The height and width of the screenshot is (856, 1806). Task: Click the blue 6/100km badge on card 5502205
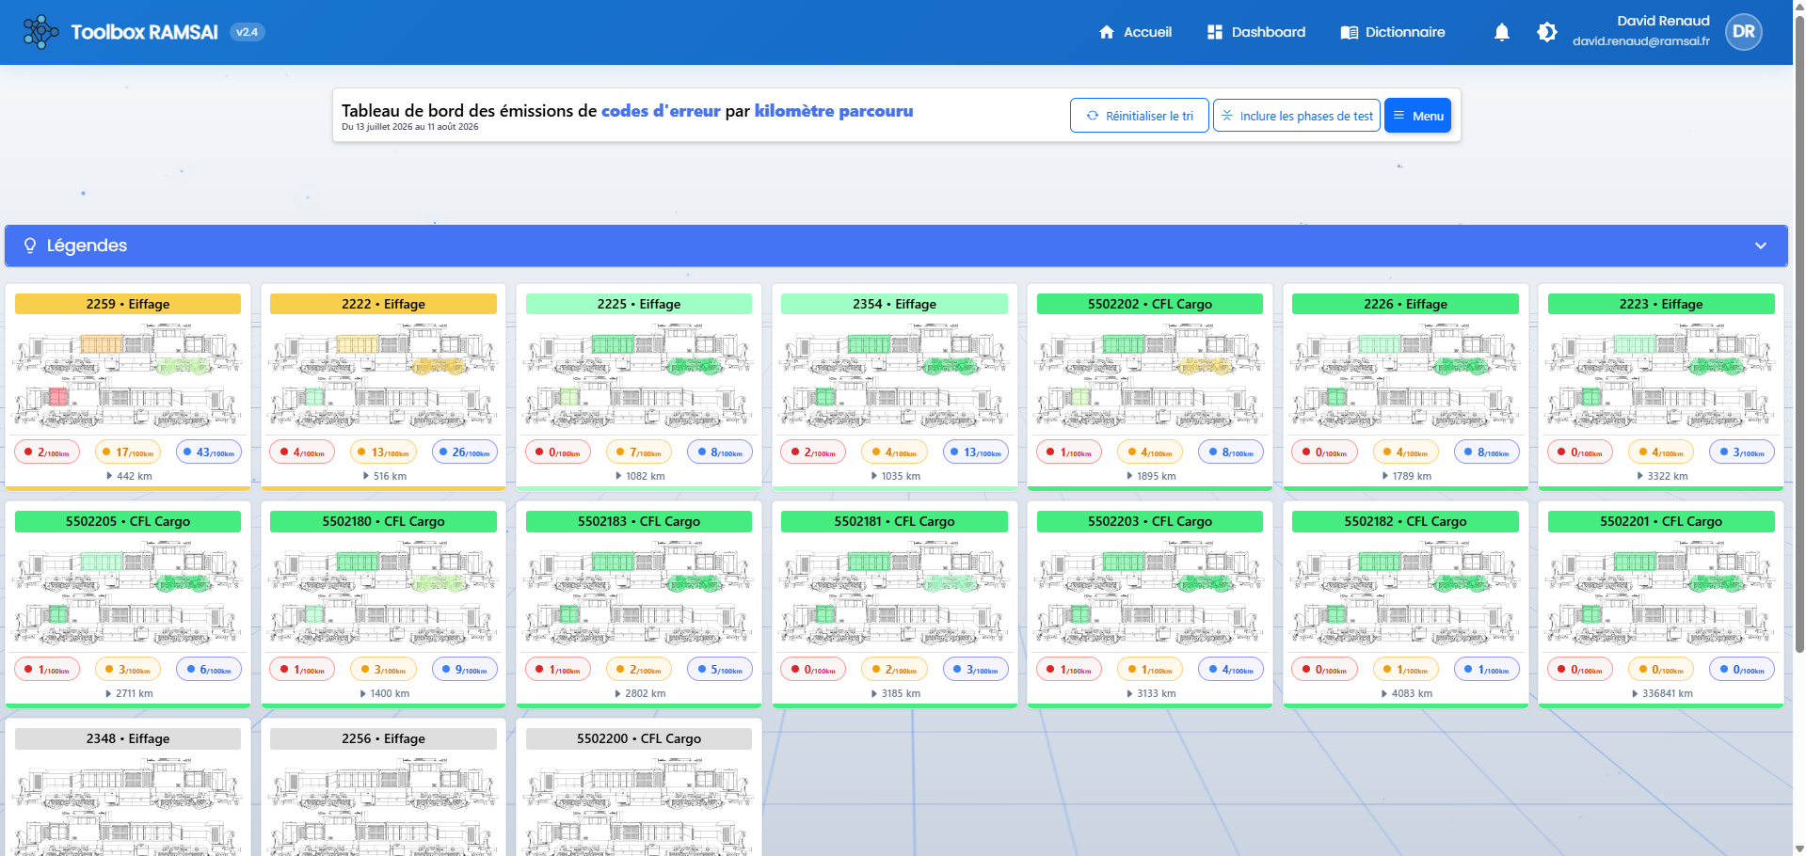[209, 670]
